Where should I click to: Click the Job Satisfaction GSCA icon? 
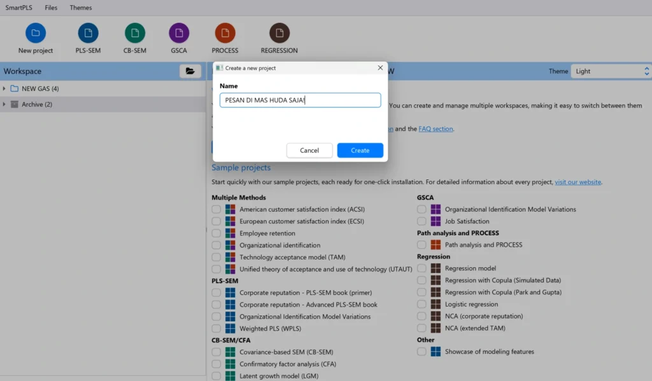tap(436, 221)
